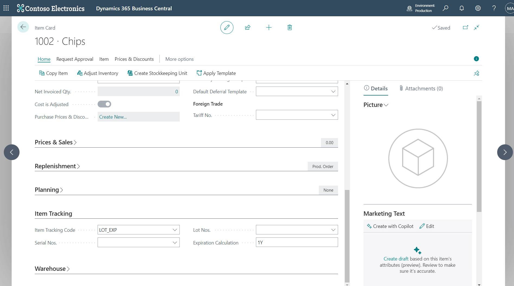Image resolution: width=514 pixels, height=286 pixels.
Task: Click the Environment globe icon
Action: tap(409, 8)
